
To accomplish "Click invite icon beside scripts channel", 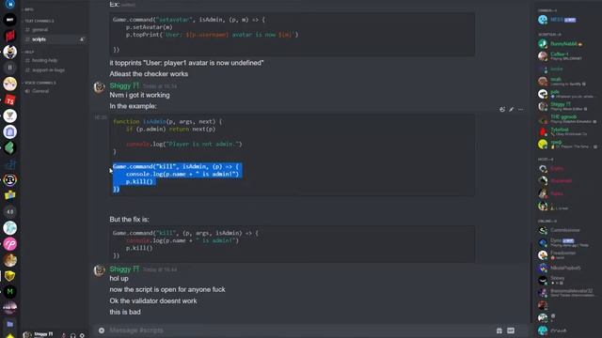I will click(x=82, y=39).
